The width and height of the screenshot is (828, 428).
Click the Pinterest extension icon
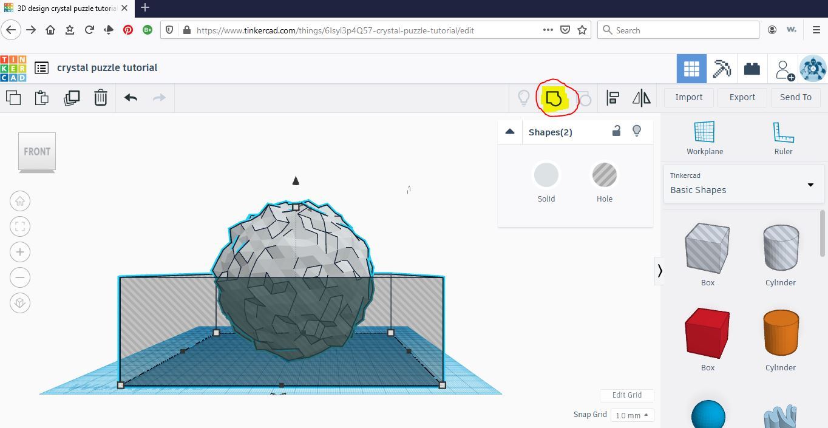[x=128, y=30]
